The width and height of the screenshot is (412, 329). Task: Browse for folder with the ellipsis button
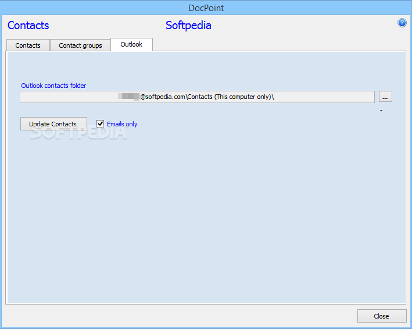pos(385,96)
